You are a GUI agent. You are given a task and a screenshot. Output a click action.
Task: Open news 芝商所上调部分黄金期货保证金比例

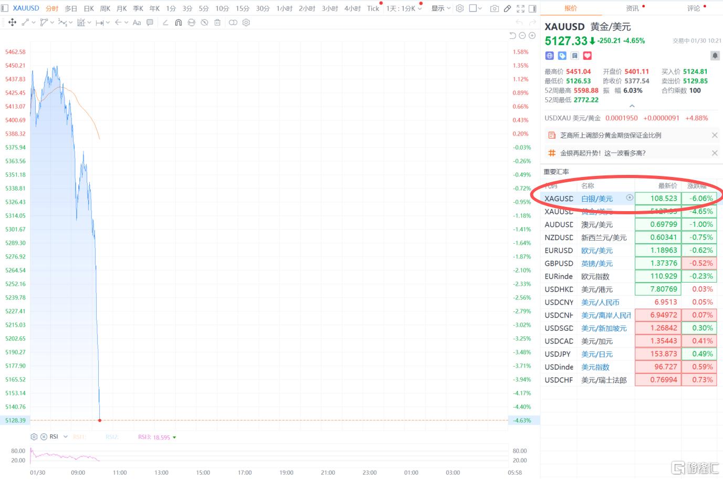[611, 136]
